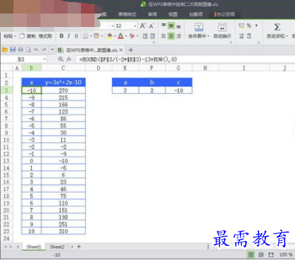The height and width of the screenshot is (260, 295).
Task: Jump to first sheet navigation arrow
Action: (x=5, y=246)
